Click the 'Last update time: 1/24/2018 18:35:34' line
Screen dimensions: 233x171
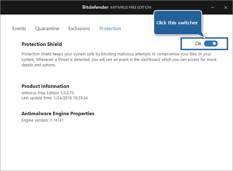tap(54, 98)
